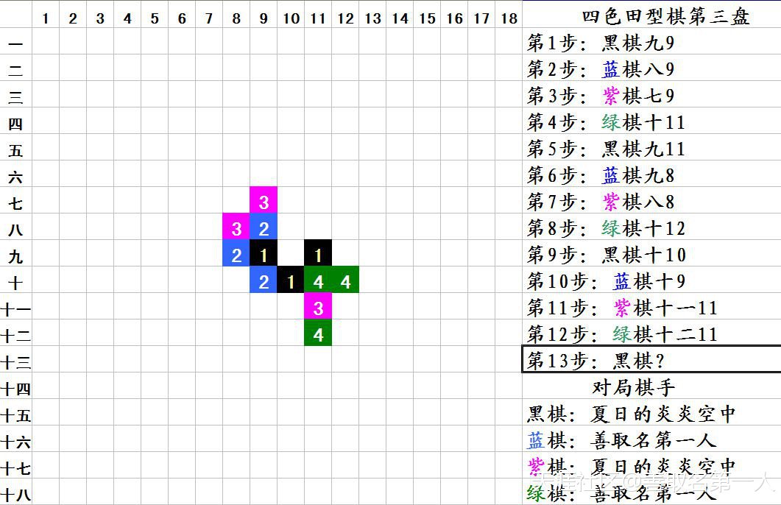Image resolution: width=781 pixels, height=505 pixels.
Task: Select the line 第12步：绿棋十二11
Action: coord(622,334)
